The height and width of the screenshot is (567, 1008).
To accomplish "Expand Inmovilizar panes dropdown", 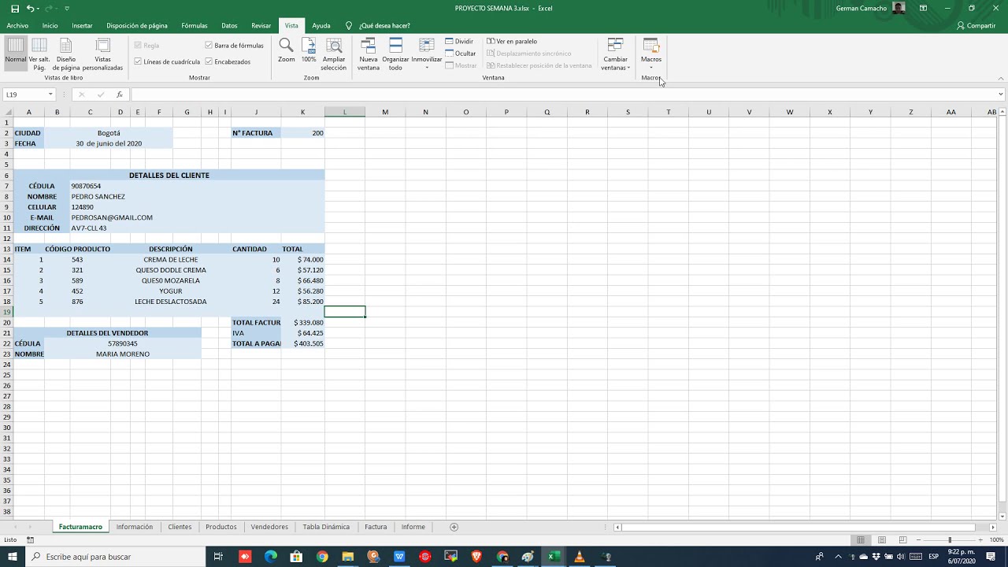I will (x=427, y=54).
